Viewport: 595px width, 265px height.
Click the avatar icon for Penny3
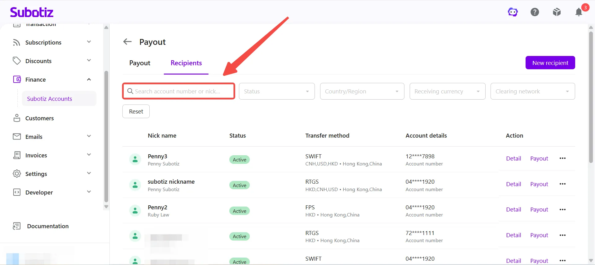click(x=135, y=160)
